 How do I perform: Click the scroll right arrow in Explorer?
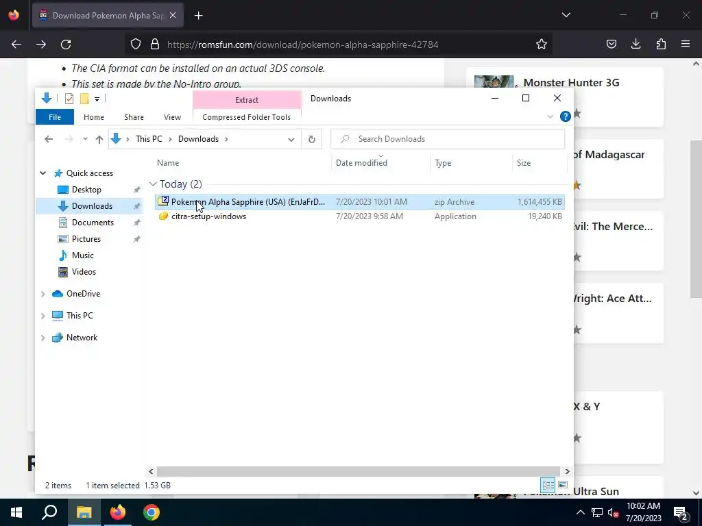coord(567,471)
